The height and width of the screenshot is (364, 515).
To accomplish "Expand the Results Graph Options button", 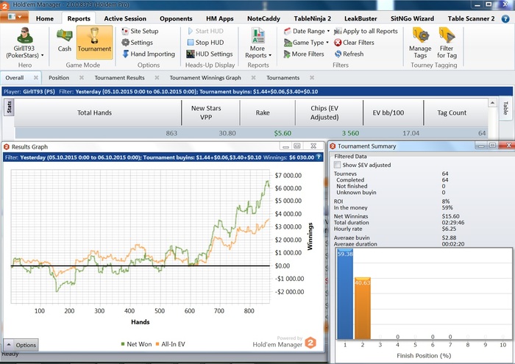I will (x=21, y=345).
